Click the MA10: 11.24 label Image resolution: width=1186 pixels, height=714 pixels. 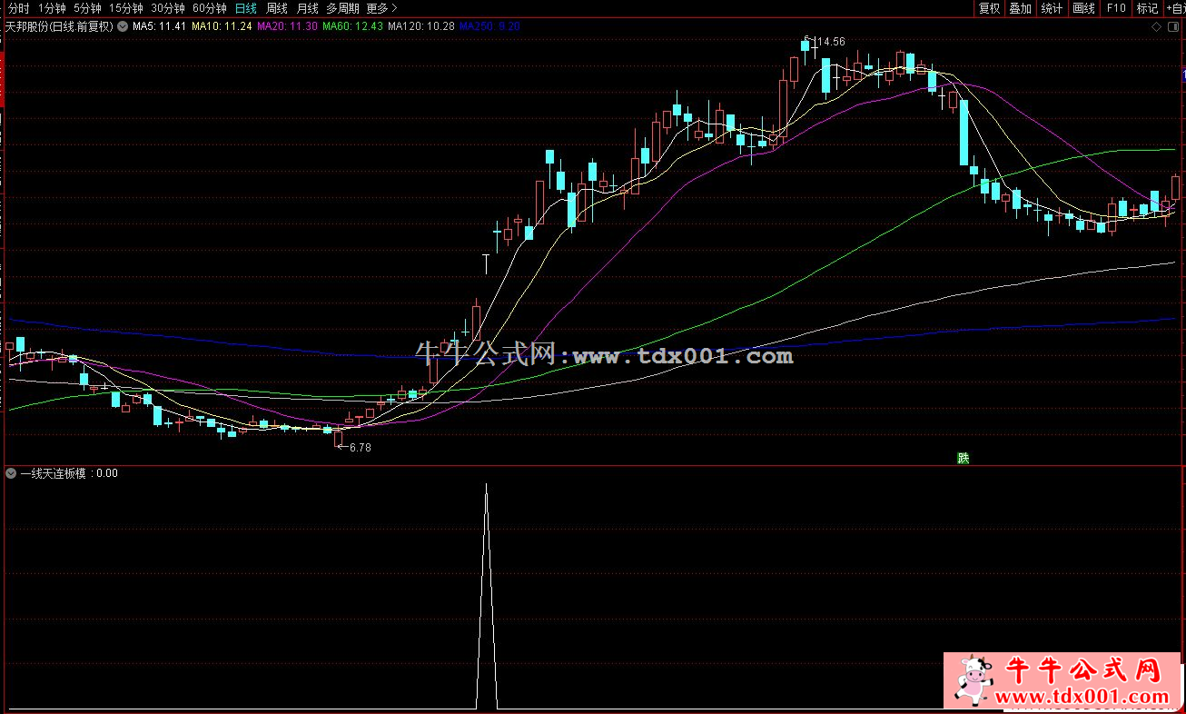(221, 26)
